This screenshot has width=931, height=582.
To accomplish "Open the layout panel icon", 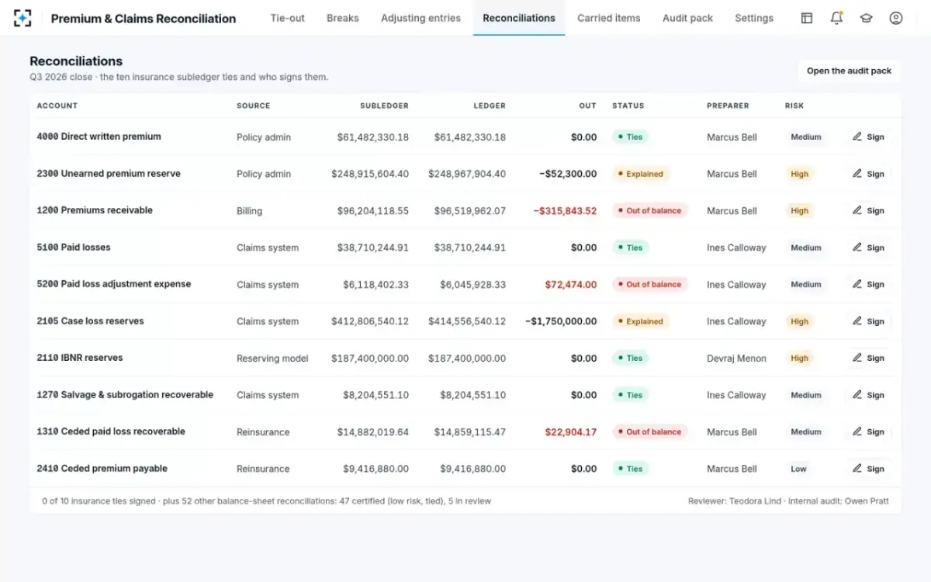I will click(807, 18).
